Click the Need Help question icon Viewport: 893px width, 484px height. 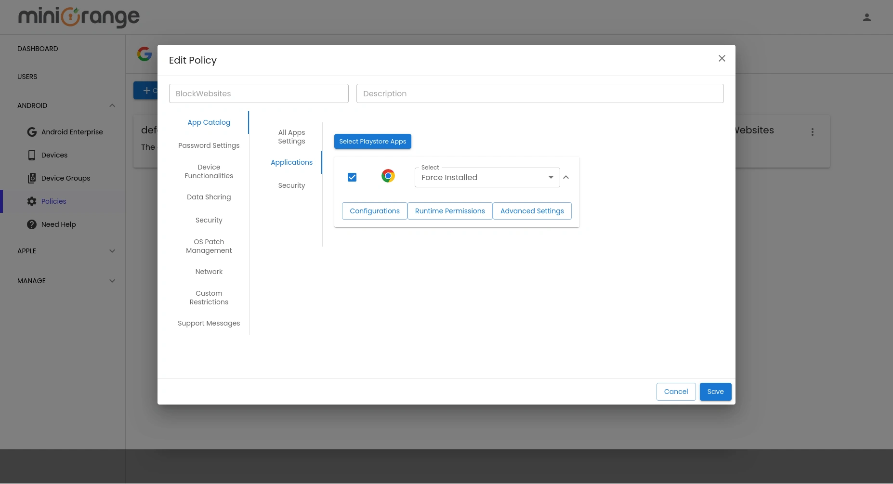click(x=32, y=224)
